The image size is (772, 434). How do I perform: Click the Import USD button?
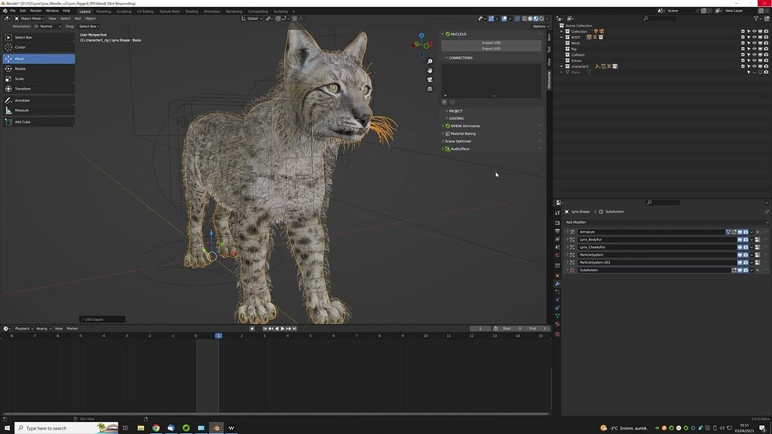click(x=491, y=43)
